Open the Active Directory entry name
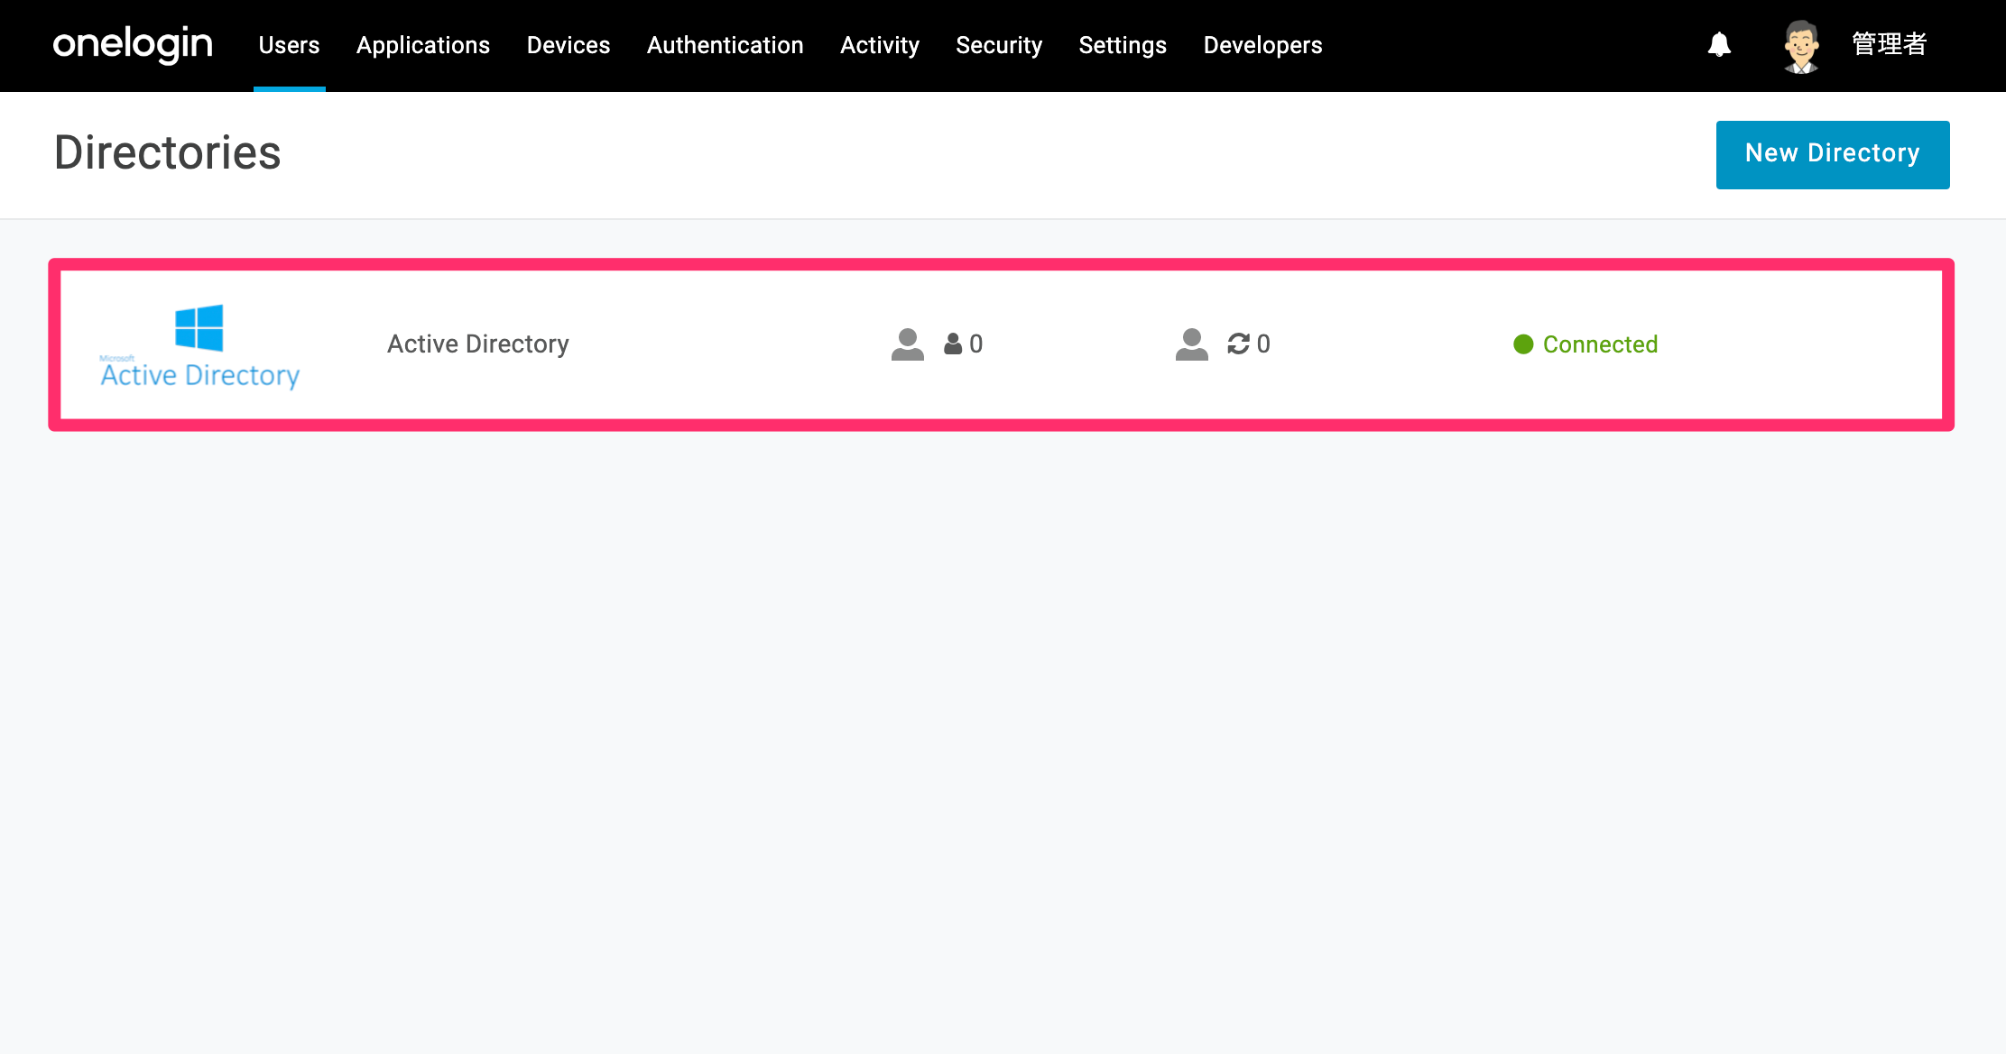 pos(478,344)
